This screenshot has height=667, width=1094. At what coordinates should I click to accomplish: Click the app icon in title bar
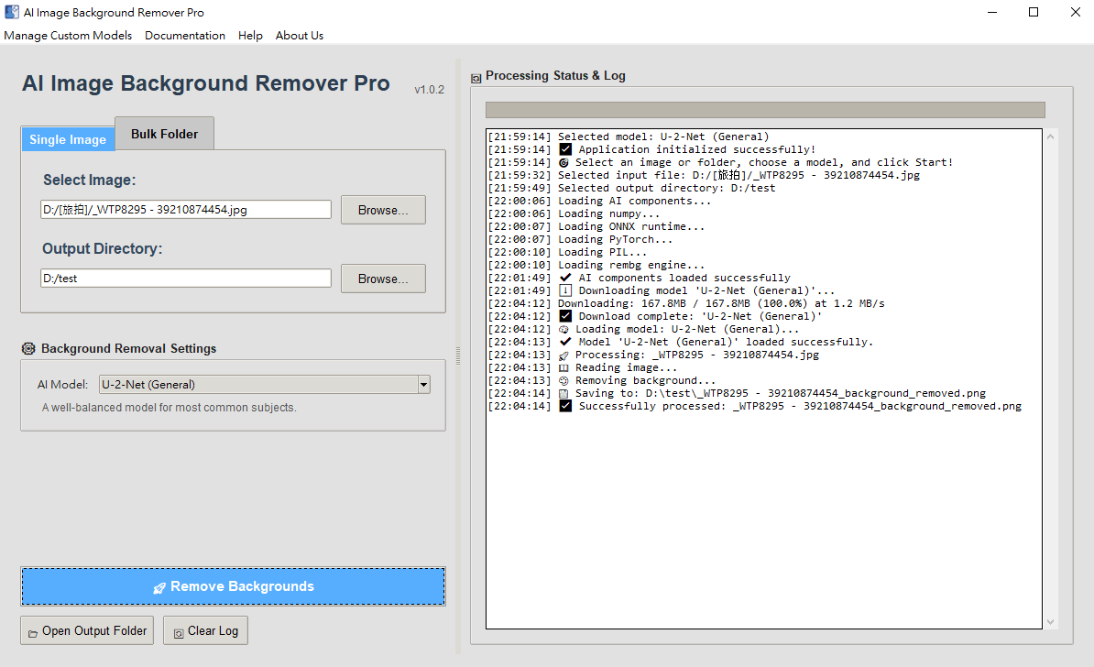pos(12,12)
